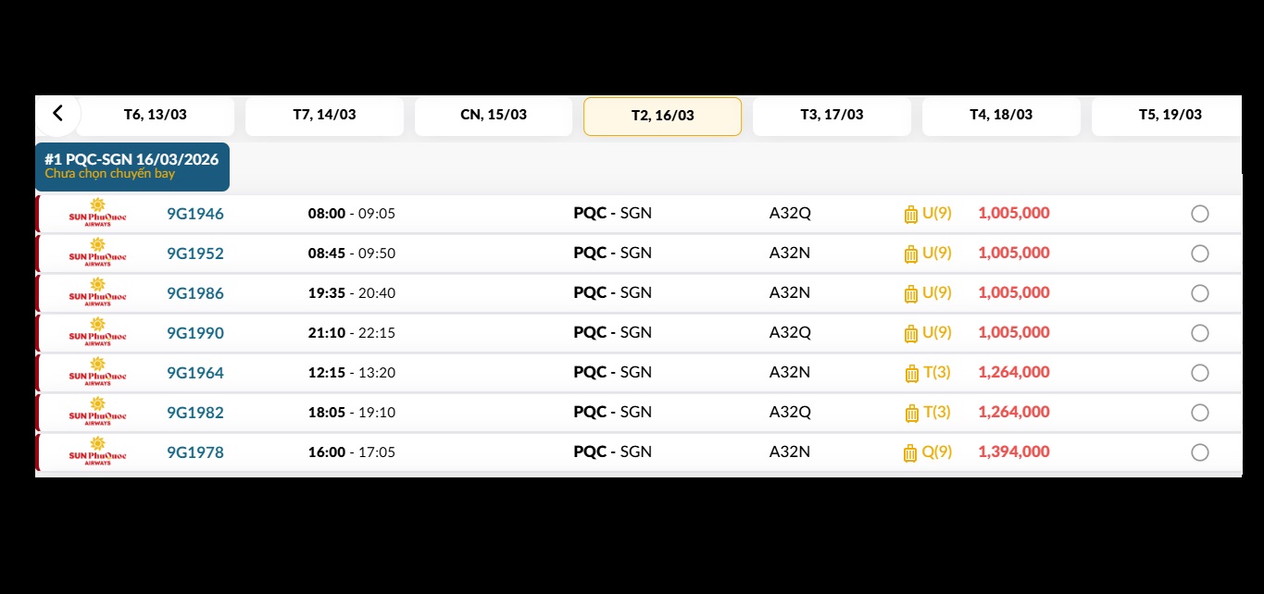Click luggage icon for flight 9G1978

(910, 453)
